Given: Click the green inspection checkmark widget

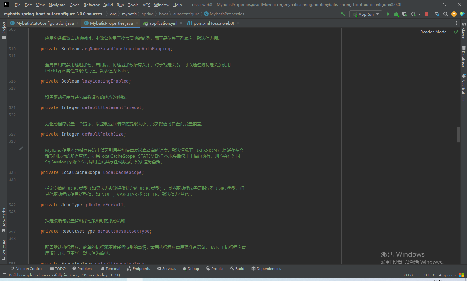Looking at the screenshot, I should pyautogui.click(x=456, y=32).
